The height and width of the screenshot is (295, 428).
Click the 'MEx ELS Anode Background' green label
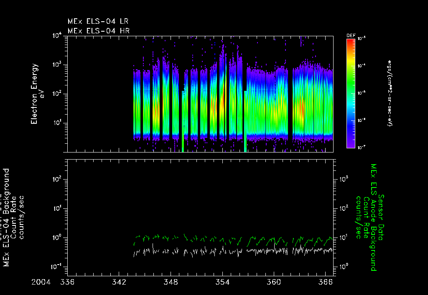coord(373,217)
